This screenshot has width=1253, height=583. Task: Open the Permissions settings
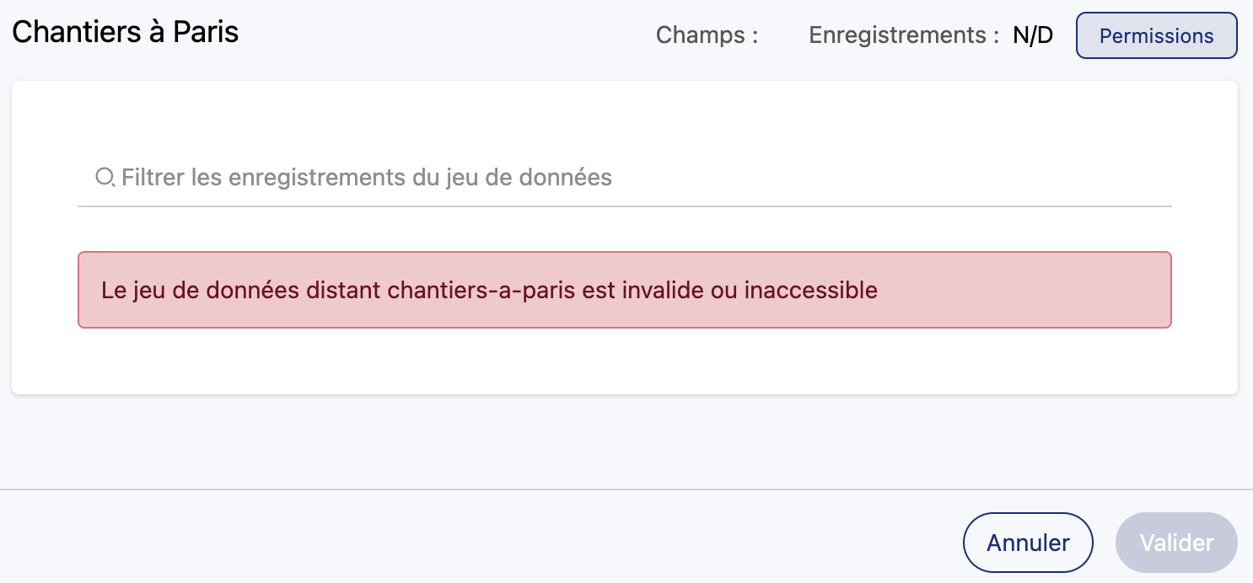pyautogui.click(x=1156, y=36)
